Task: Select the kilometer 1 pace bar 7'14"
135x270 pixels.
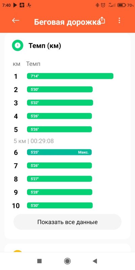Action: pyautogui.click(x=70, y=76)
